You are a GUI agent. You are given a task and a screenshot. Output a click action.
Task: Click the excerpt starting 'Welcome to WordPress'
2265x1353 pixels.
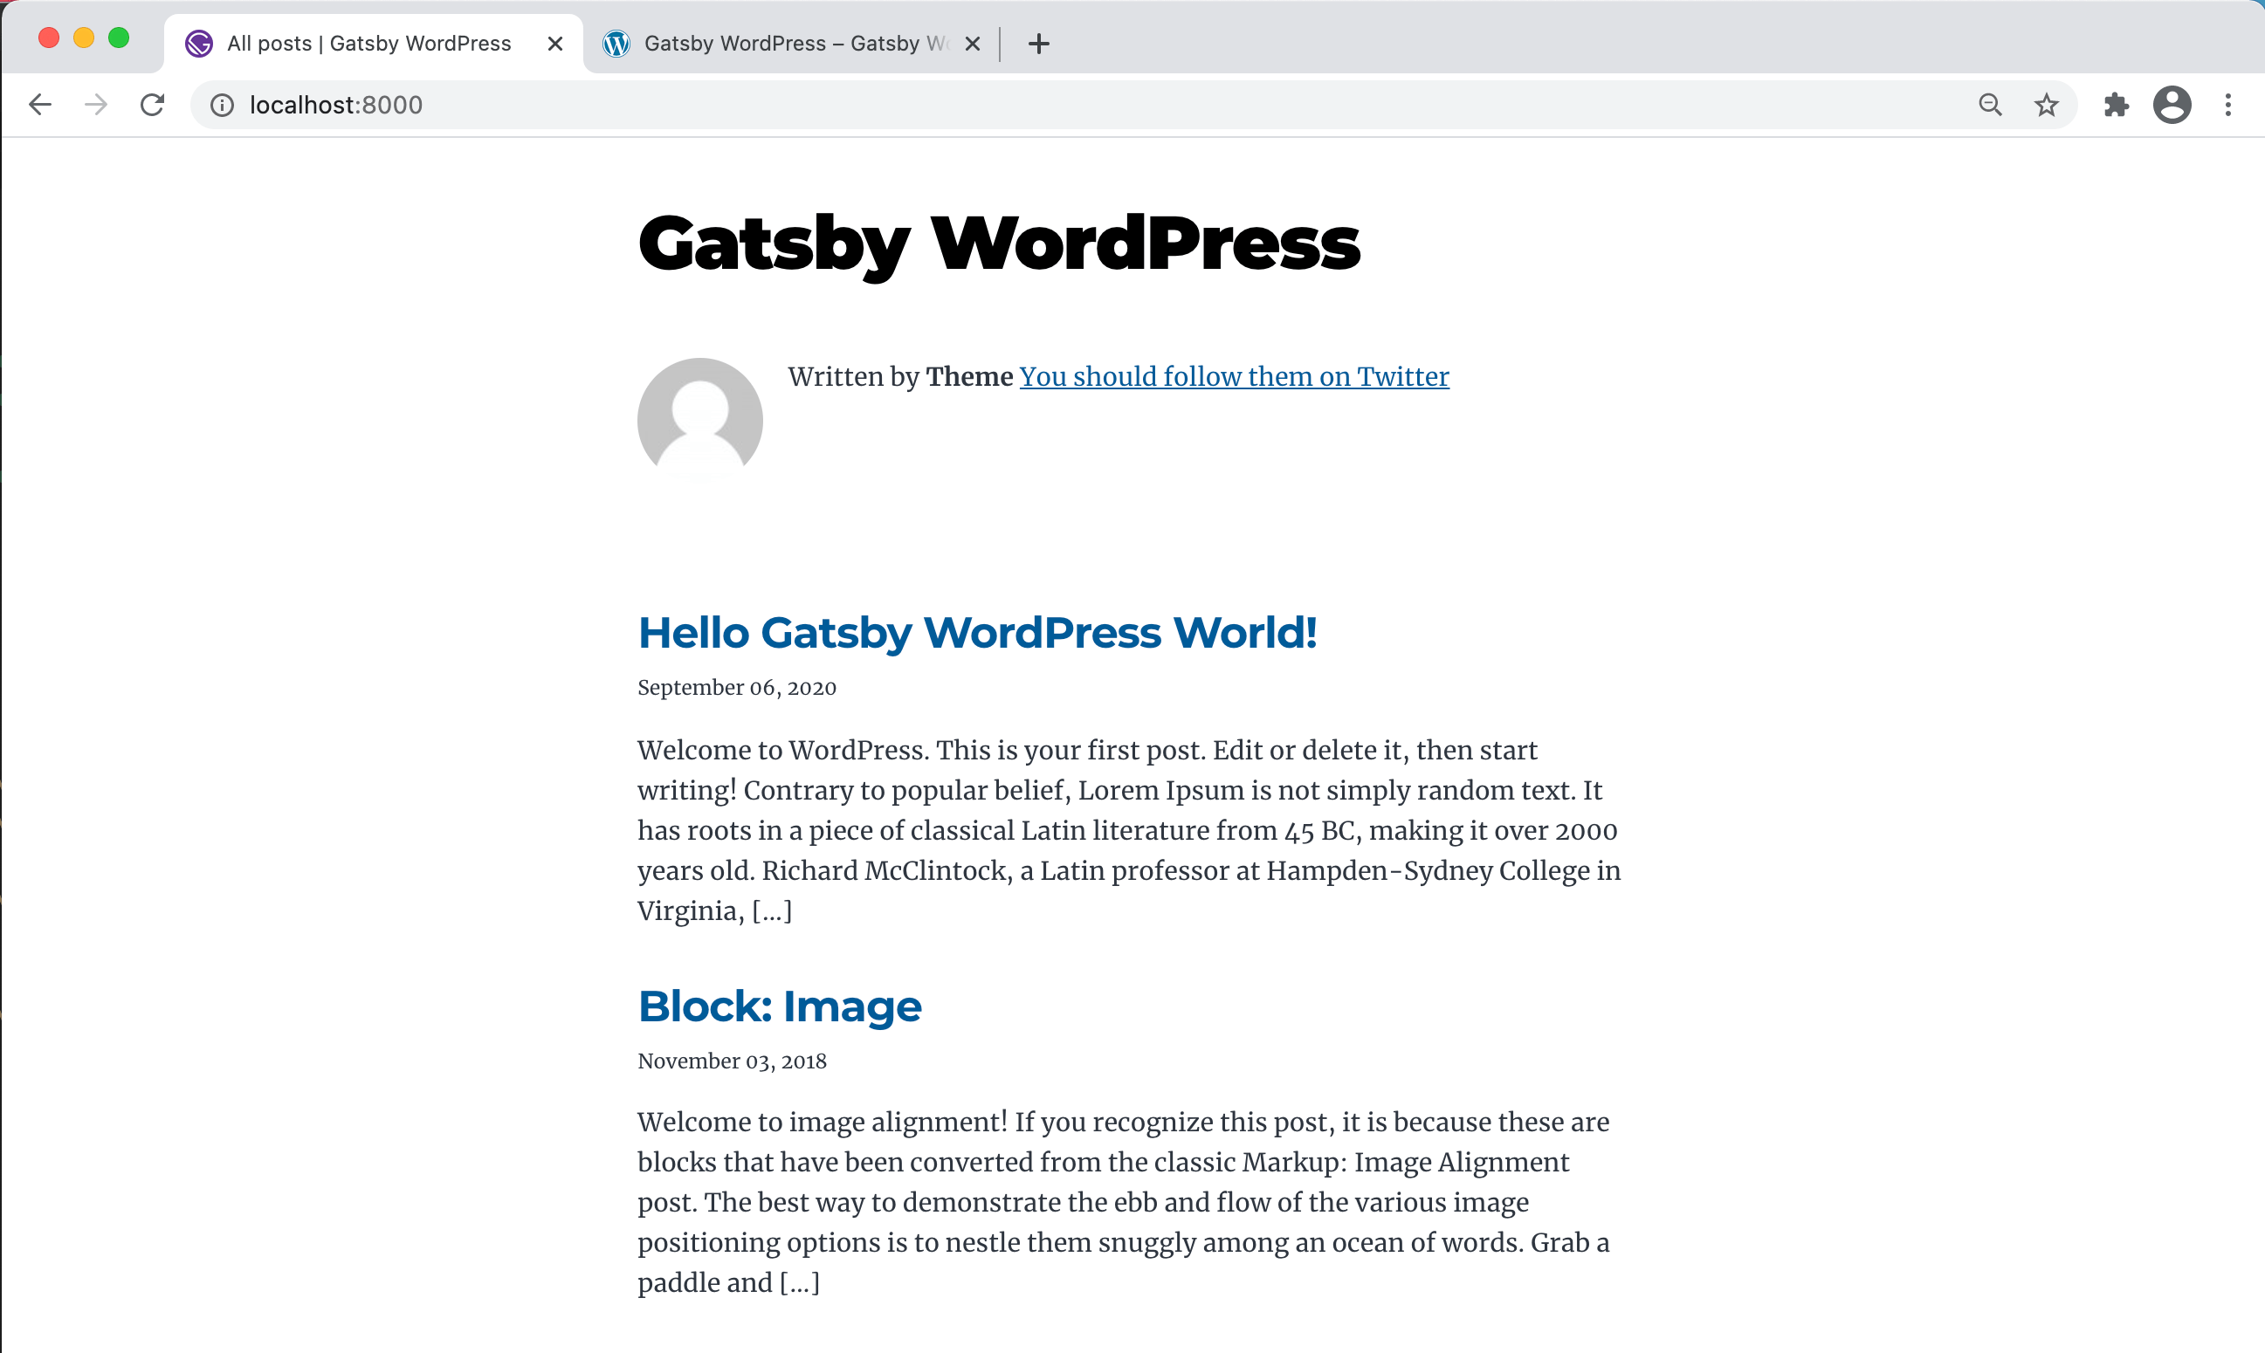point(1129,831)
